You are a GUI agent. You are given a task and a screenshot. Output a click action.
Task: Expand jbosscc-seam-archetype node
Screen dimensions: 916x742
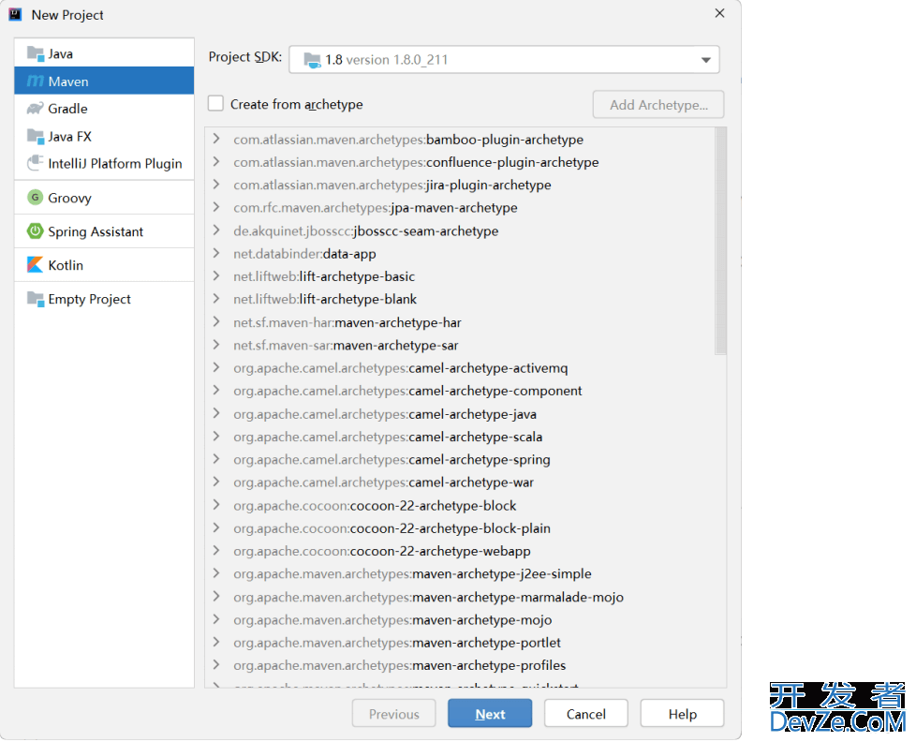tap(216, 230)
